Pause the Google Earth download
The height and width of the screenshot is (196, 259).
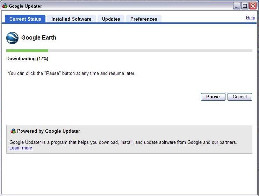point(213,97)
